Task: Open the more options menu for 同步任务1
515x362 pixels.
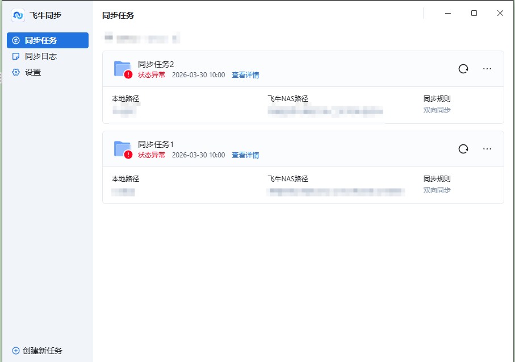Action: 487,149
